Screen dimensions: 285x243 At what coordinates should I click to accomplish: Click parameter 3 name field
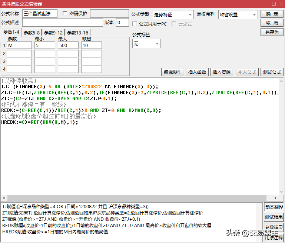click(x=19, y=61)
